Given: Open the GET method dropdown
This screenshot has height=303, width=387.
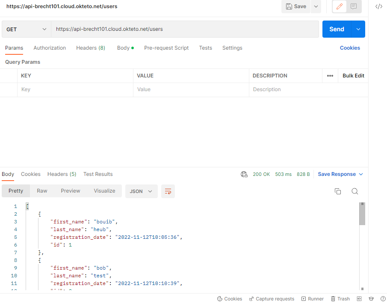Looking at the screenshot, I should click(x=26, y=29).
